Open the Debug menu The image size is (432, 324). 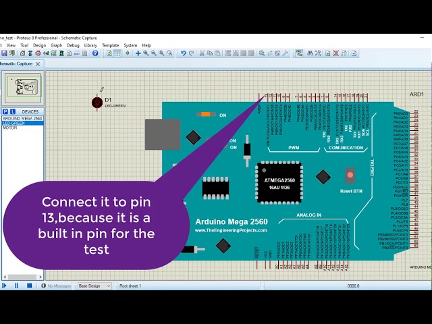tap(73, 45)
